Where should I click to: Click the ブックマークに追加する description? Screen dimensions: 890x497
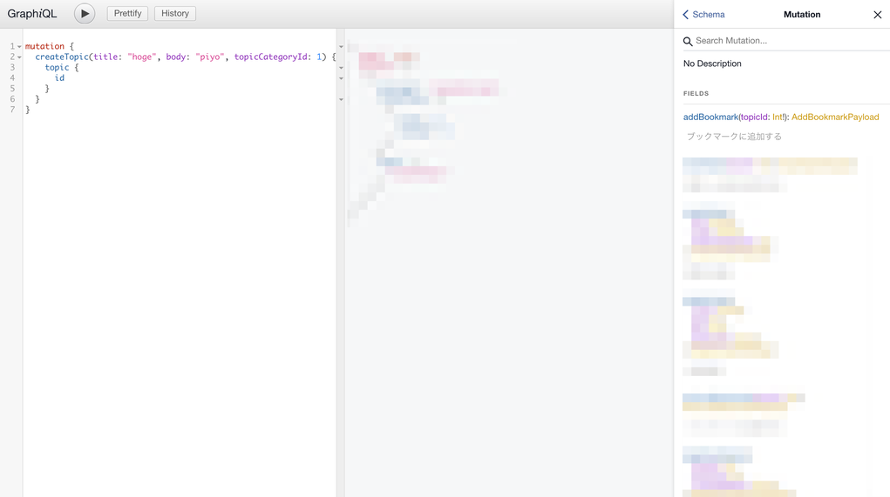coord(735,137)
